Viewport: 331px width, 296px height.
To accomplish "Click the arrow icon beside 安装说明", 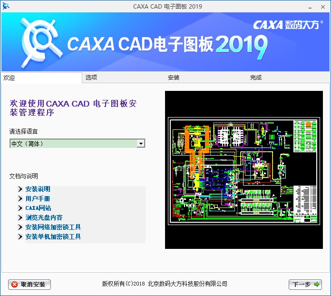I will [20, 189].
